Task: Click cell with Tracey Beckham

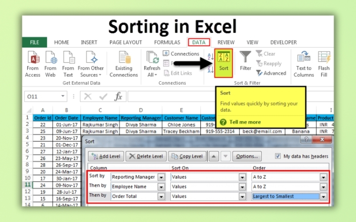Action: pos(181,131)
